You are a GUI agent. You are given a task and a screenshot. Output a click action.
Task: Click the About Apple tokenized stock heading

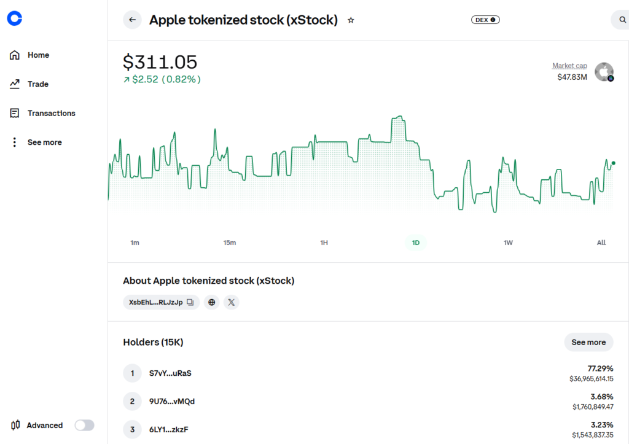(x=209, y=281)
